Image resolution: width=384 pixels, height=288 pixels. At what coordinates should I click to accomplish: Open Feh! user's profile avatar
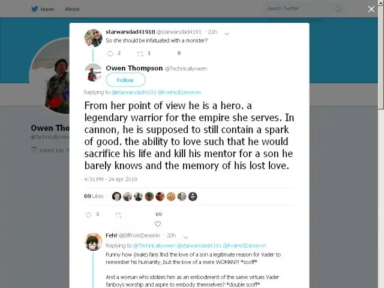point(94,242)
